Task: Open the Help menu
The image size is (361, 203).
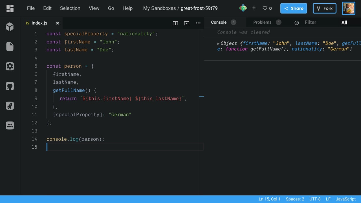Action: tap(127, 8)
